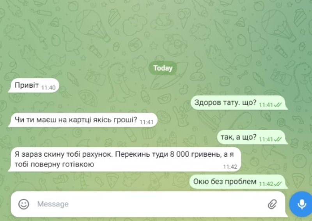
Task: Click the 11:42 timestamp on "Окю без проблем"
Action: tap(266, 184)
